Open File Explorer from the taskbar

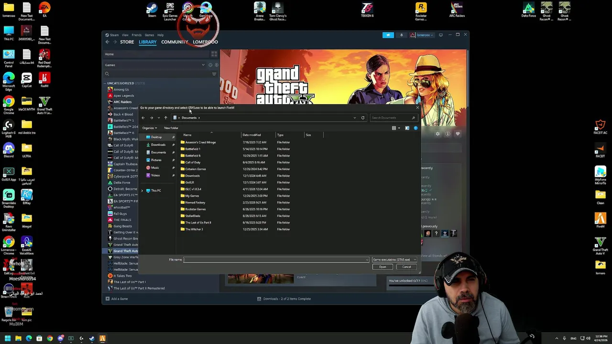point(18,339)
